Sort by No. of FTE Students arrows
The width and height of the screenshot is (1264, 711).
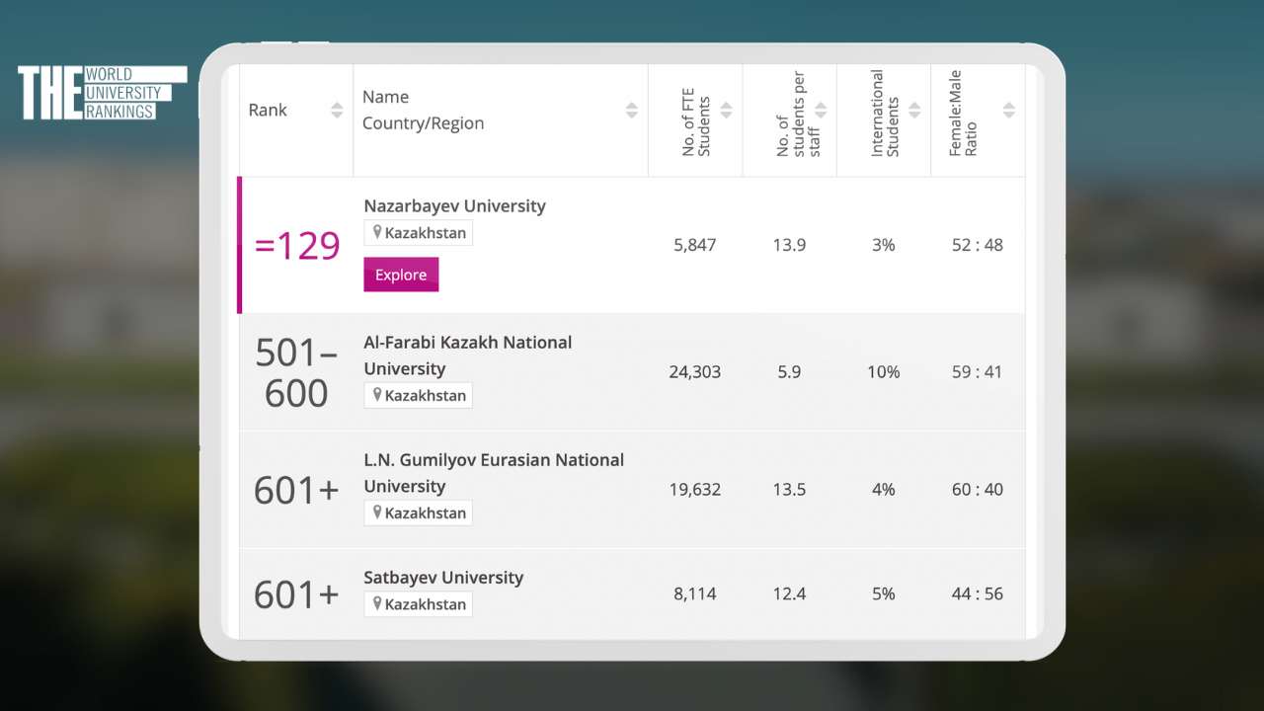(x=727, y=111)
